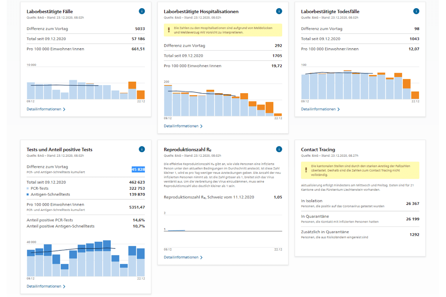Click In Quarantäne count 26 199
Screen dimensions: 446x297
413,219
